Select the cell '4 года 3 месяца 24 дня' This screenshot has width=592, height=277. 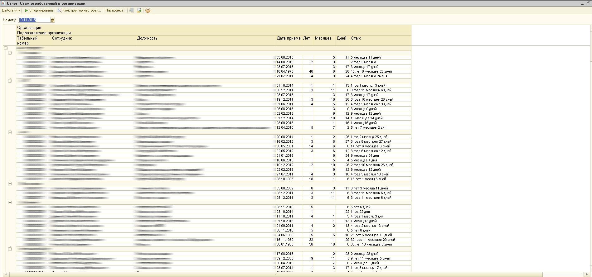[x=381, y=76]
